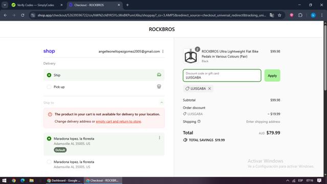Remove the LUISGABA discount tag
This screenshot has height=184, width=327.
(x=209, y=89)
